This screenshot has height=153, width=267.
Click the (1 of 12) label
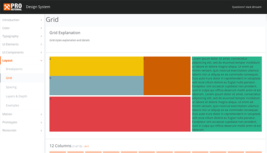click(x=77, y=147)
